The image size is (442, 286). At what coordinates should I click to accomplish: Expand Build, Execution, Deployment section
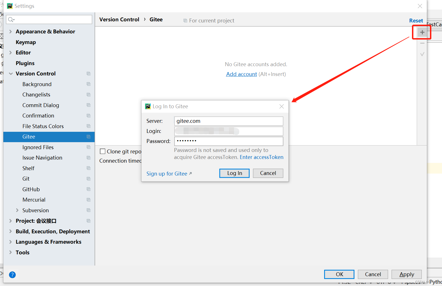10,231
